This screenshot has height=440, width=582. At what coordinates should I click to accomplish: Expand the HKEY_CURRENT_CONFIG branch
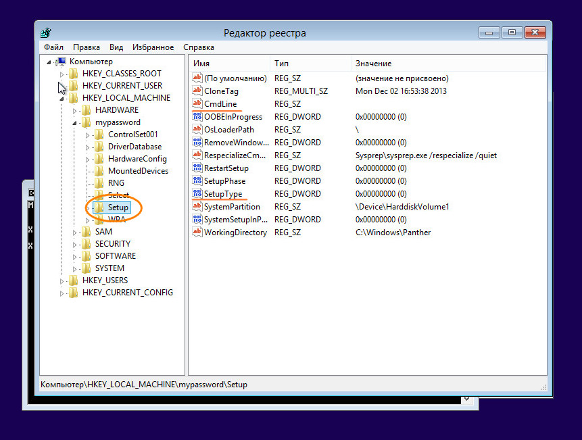[x=62, y=293]
